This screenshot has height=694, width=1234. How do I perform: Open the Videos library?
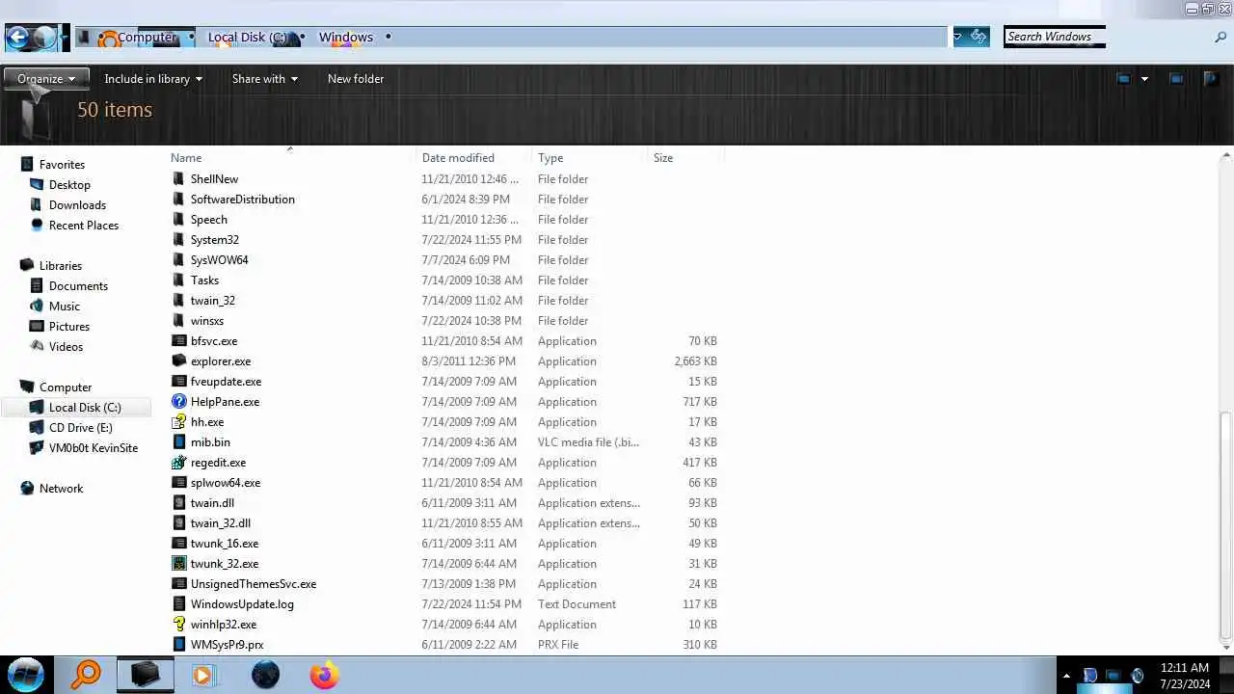tap(66, 347)
